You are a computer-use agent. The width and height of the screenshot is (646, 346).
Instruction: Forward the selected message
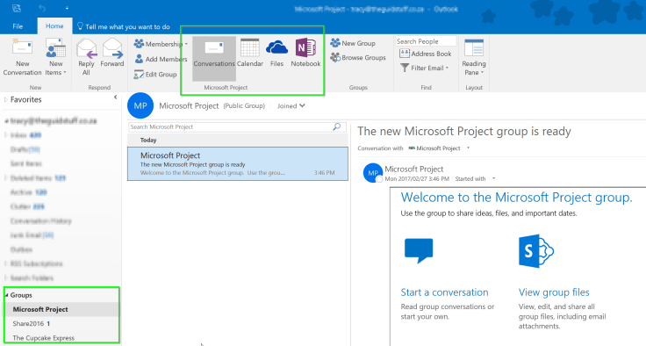coord(112,53)
